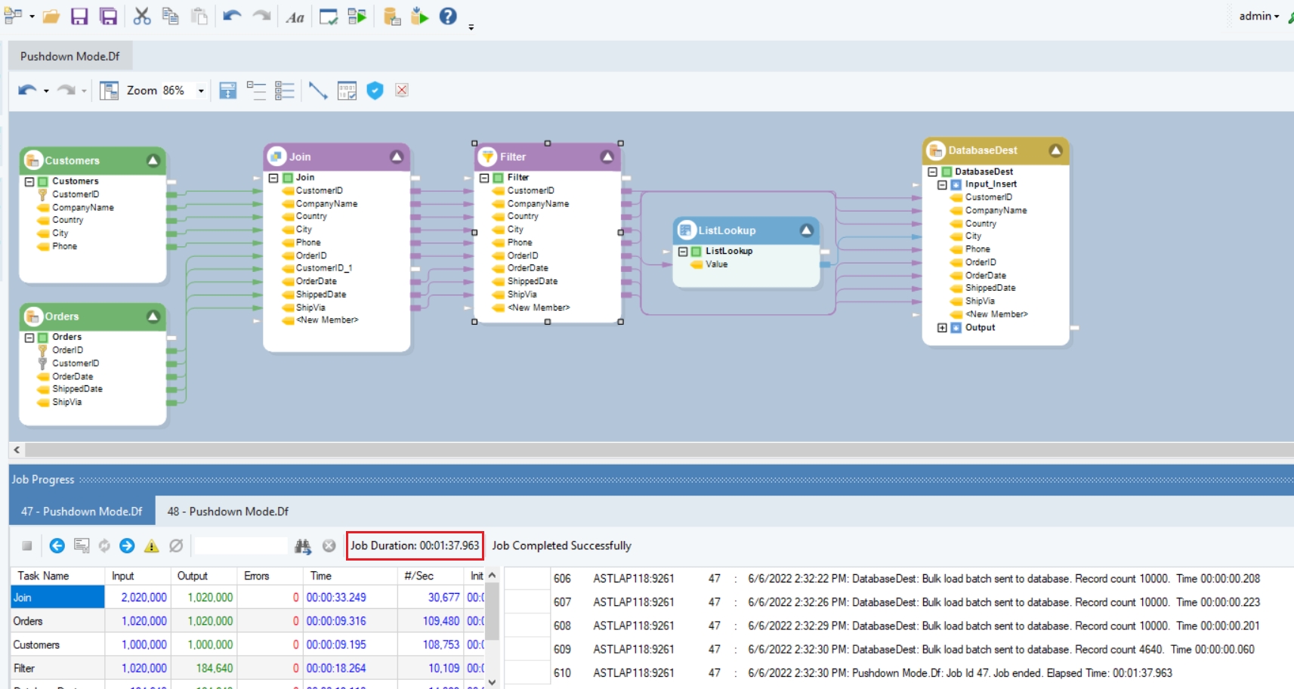The width and height of the screenshot is (1294, 689).
Task: Collapse the Join transformation header triangle
Action: click(397, 156)
